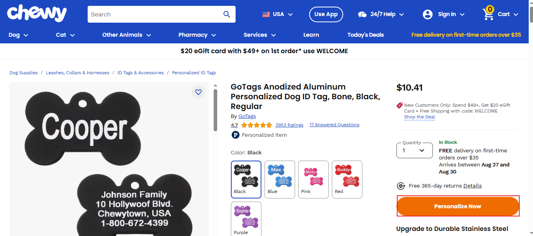This screenshot has width=533, height=236.
Task: Open the 3953 Ratings link
Action: pos(289,125)
